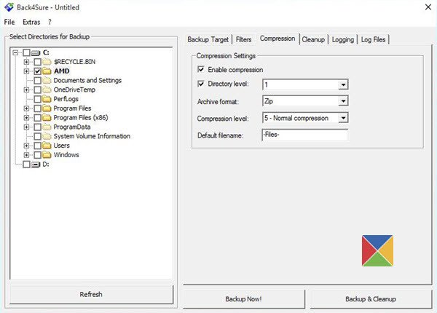Expand the OneDriveTemp node

(26, 90)
